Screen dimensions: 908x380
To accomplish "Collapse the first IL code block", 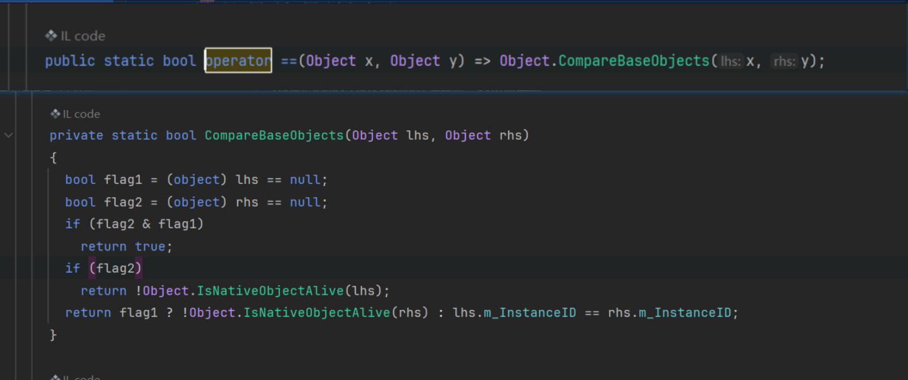I will point(8,61).
